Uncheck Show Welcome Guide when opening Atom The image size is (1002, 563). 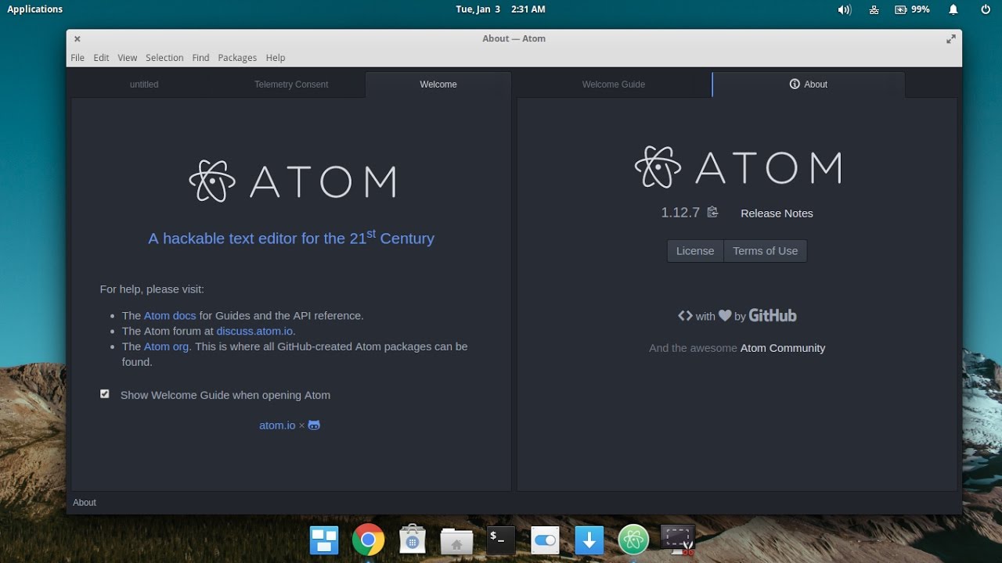click(x=105, y=394)
